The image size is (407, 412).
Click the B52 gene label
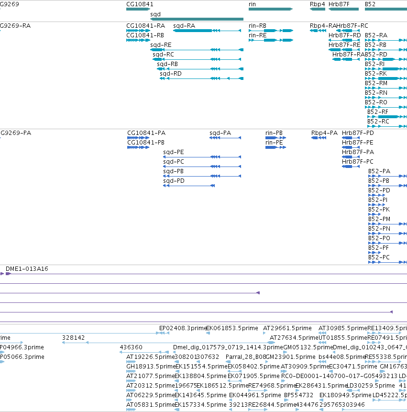pos(370,4)
